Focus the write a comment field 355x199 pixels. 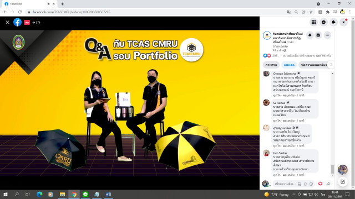click(x=285, y=184)
